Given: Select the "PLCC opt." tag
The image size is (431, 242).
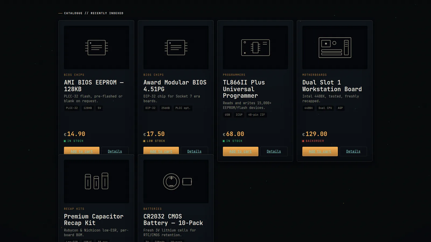Looking at the screenshot, I should tap(183, 108).
